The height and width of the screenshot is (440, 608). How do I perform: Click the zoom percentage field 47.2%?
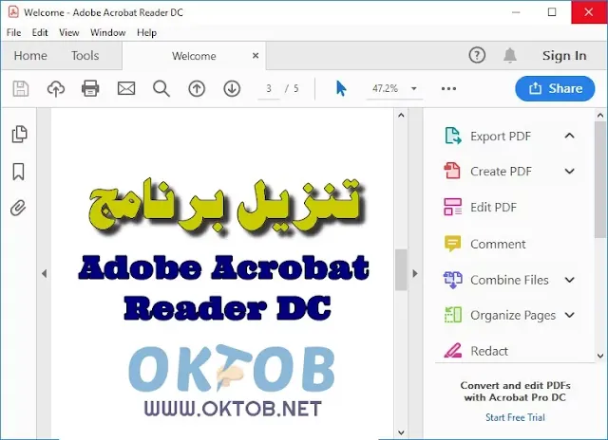[x=386, y=88]
